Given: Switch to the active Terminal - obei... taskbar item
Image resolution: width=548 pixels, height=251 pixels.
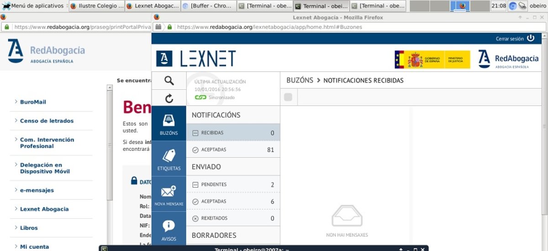Looking at the screenshot, I should pos(321,6).
